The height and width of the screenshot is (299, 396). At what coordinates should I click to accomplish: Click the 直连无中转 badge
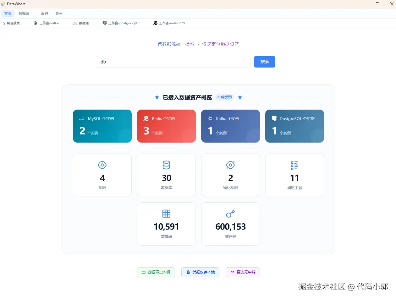tap(243, 272)
